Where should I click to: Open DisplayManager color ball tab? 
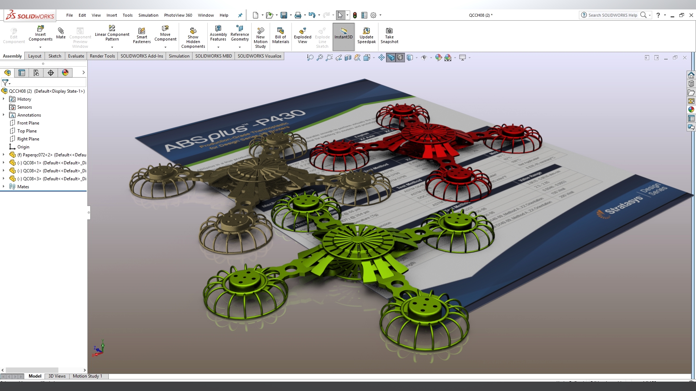point(65,73)
